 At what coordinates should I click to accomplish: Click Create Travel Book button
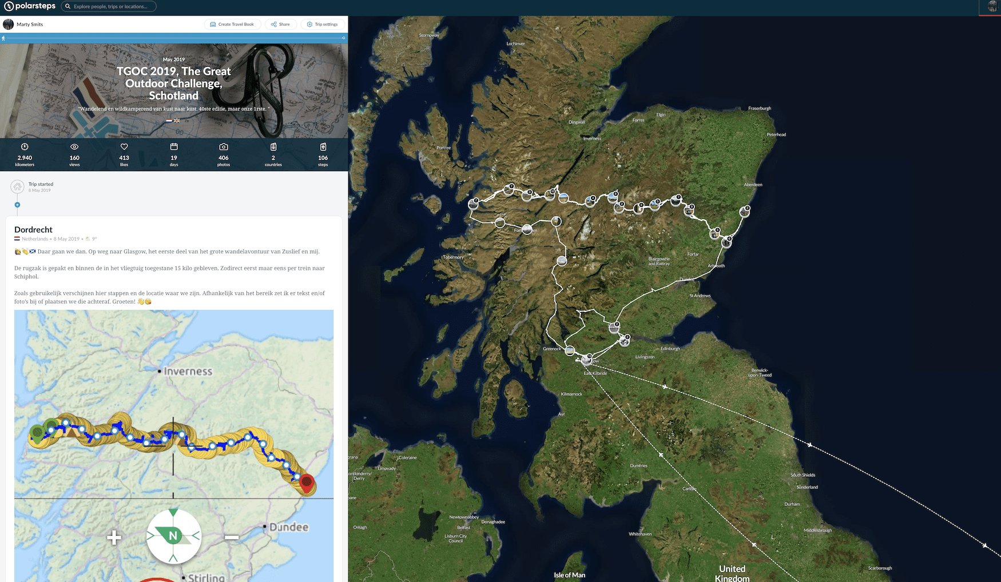coord(232,24)
